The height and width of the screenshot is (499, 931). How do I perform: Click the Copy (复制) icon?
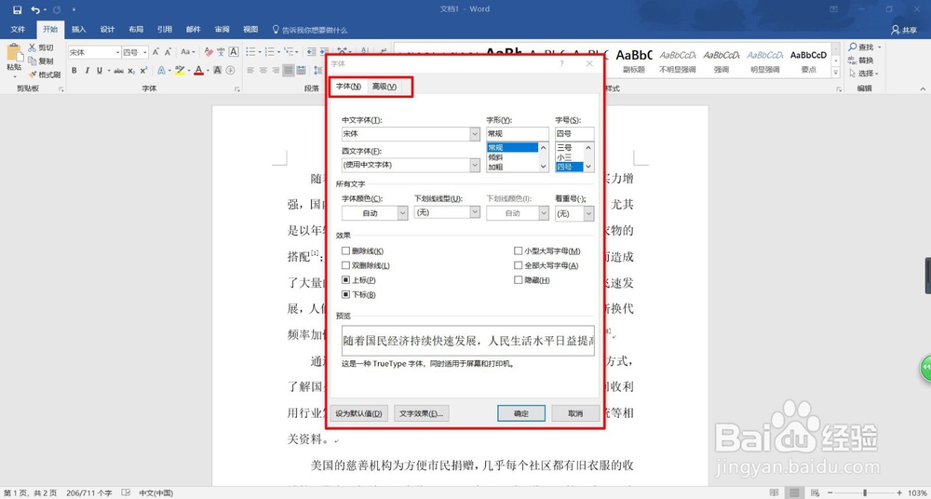tap(33, 61)
